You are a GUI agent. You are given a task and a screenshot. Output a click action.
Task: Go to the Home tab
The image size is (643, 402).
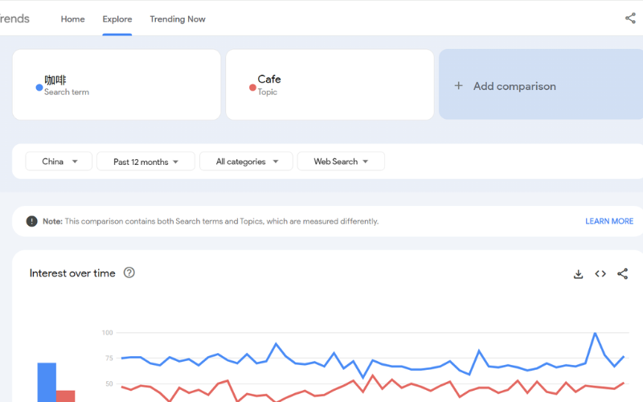tap(72, 19)
